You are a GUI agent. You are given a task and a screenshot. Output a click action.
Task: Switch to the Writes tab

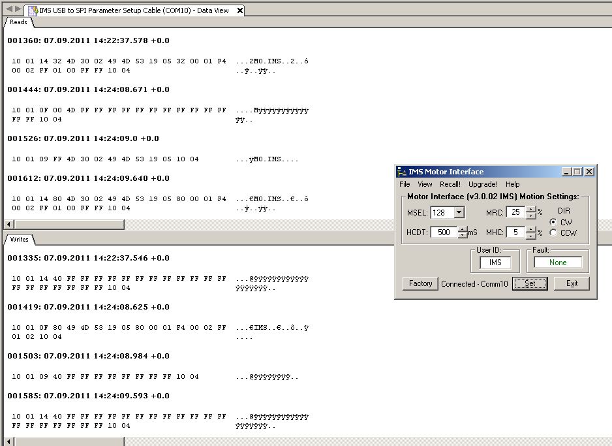click(19, 240)
